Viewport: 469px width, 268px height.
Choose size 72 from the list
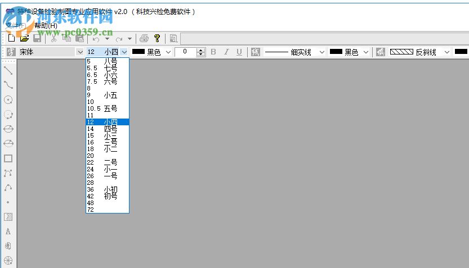click(x=108, y=210)
